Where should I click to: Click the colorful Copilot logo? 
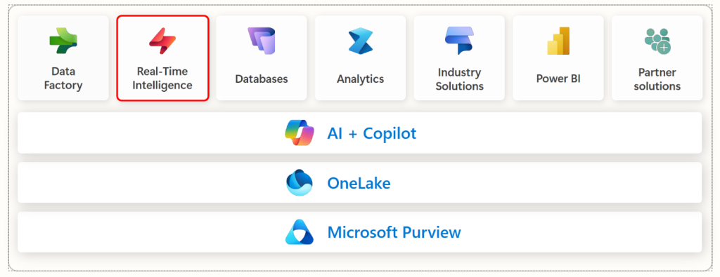click(300, 133)
